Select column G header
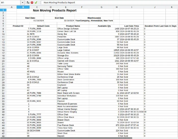This screenshot has height=139, width=178. (101, 7)
